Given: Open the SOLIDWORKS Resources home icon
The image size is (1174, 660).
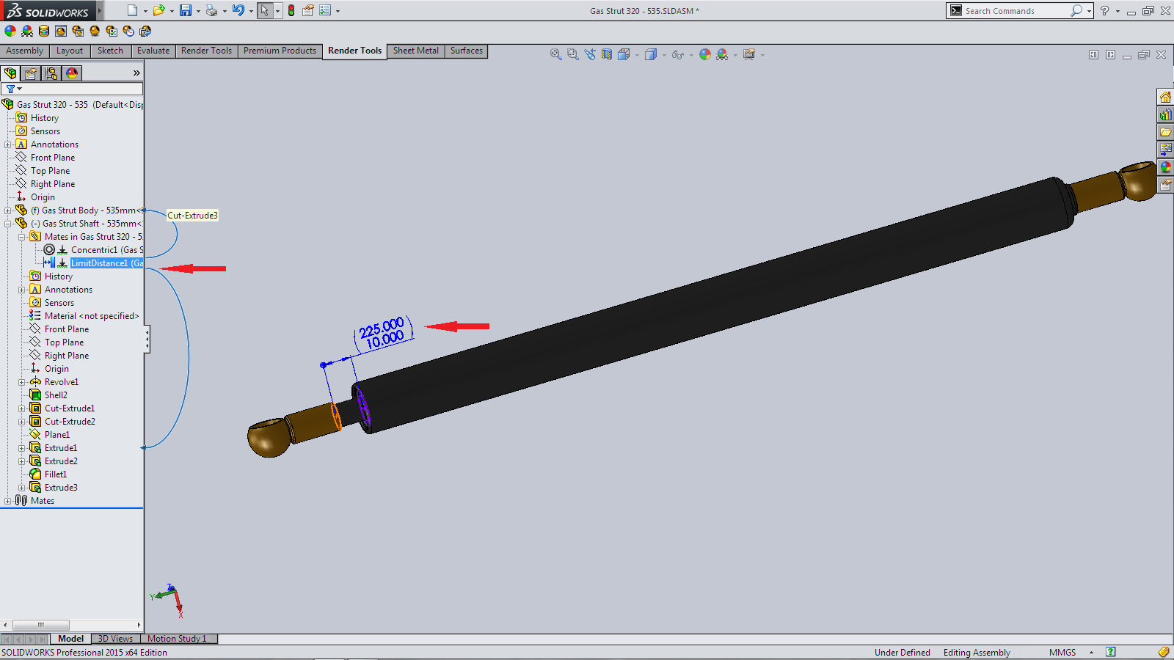Looking at the screenshot, I should pos(1165,97).
